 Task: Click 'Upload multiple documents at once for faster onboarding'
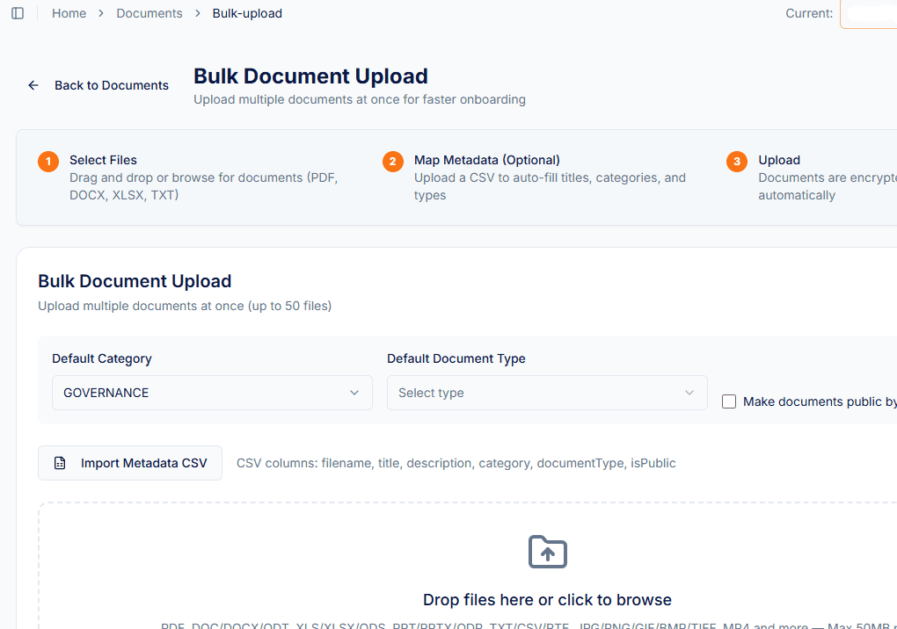tap(360, 99)
